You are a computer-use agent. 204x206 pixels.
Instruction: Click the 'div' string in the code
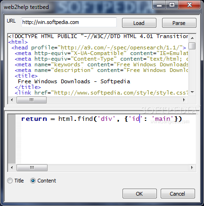[106, 119]
